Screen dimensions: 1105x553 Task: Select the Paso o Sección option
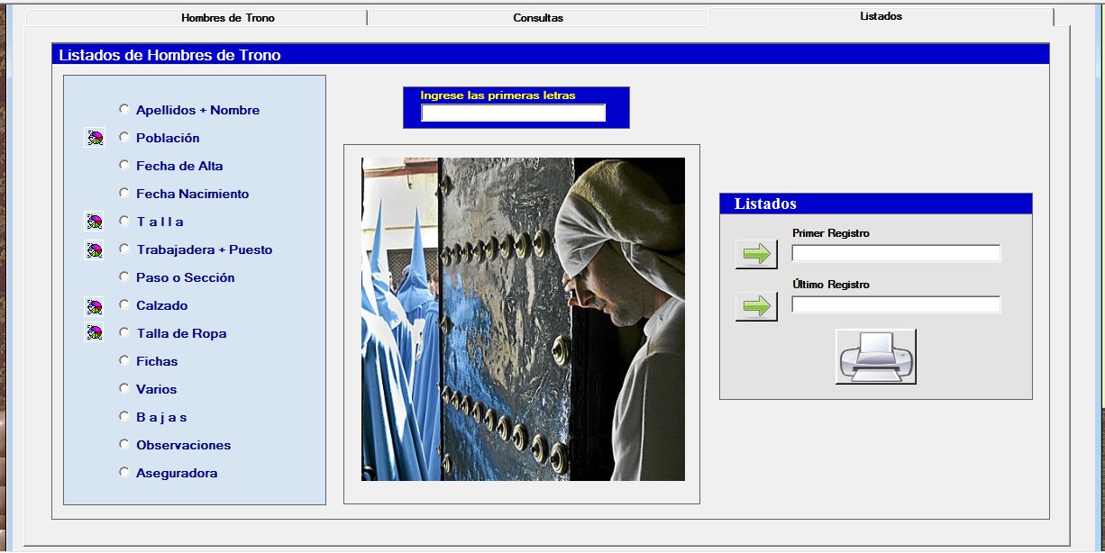(124, 276)
